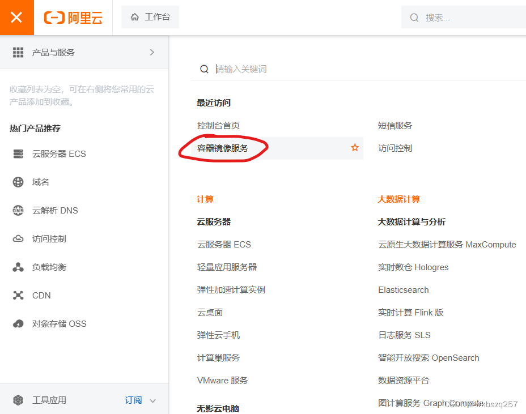Open the 工作台 workbench home button
This screenshot has width=526, height=414.
(150, 17)
